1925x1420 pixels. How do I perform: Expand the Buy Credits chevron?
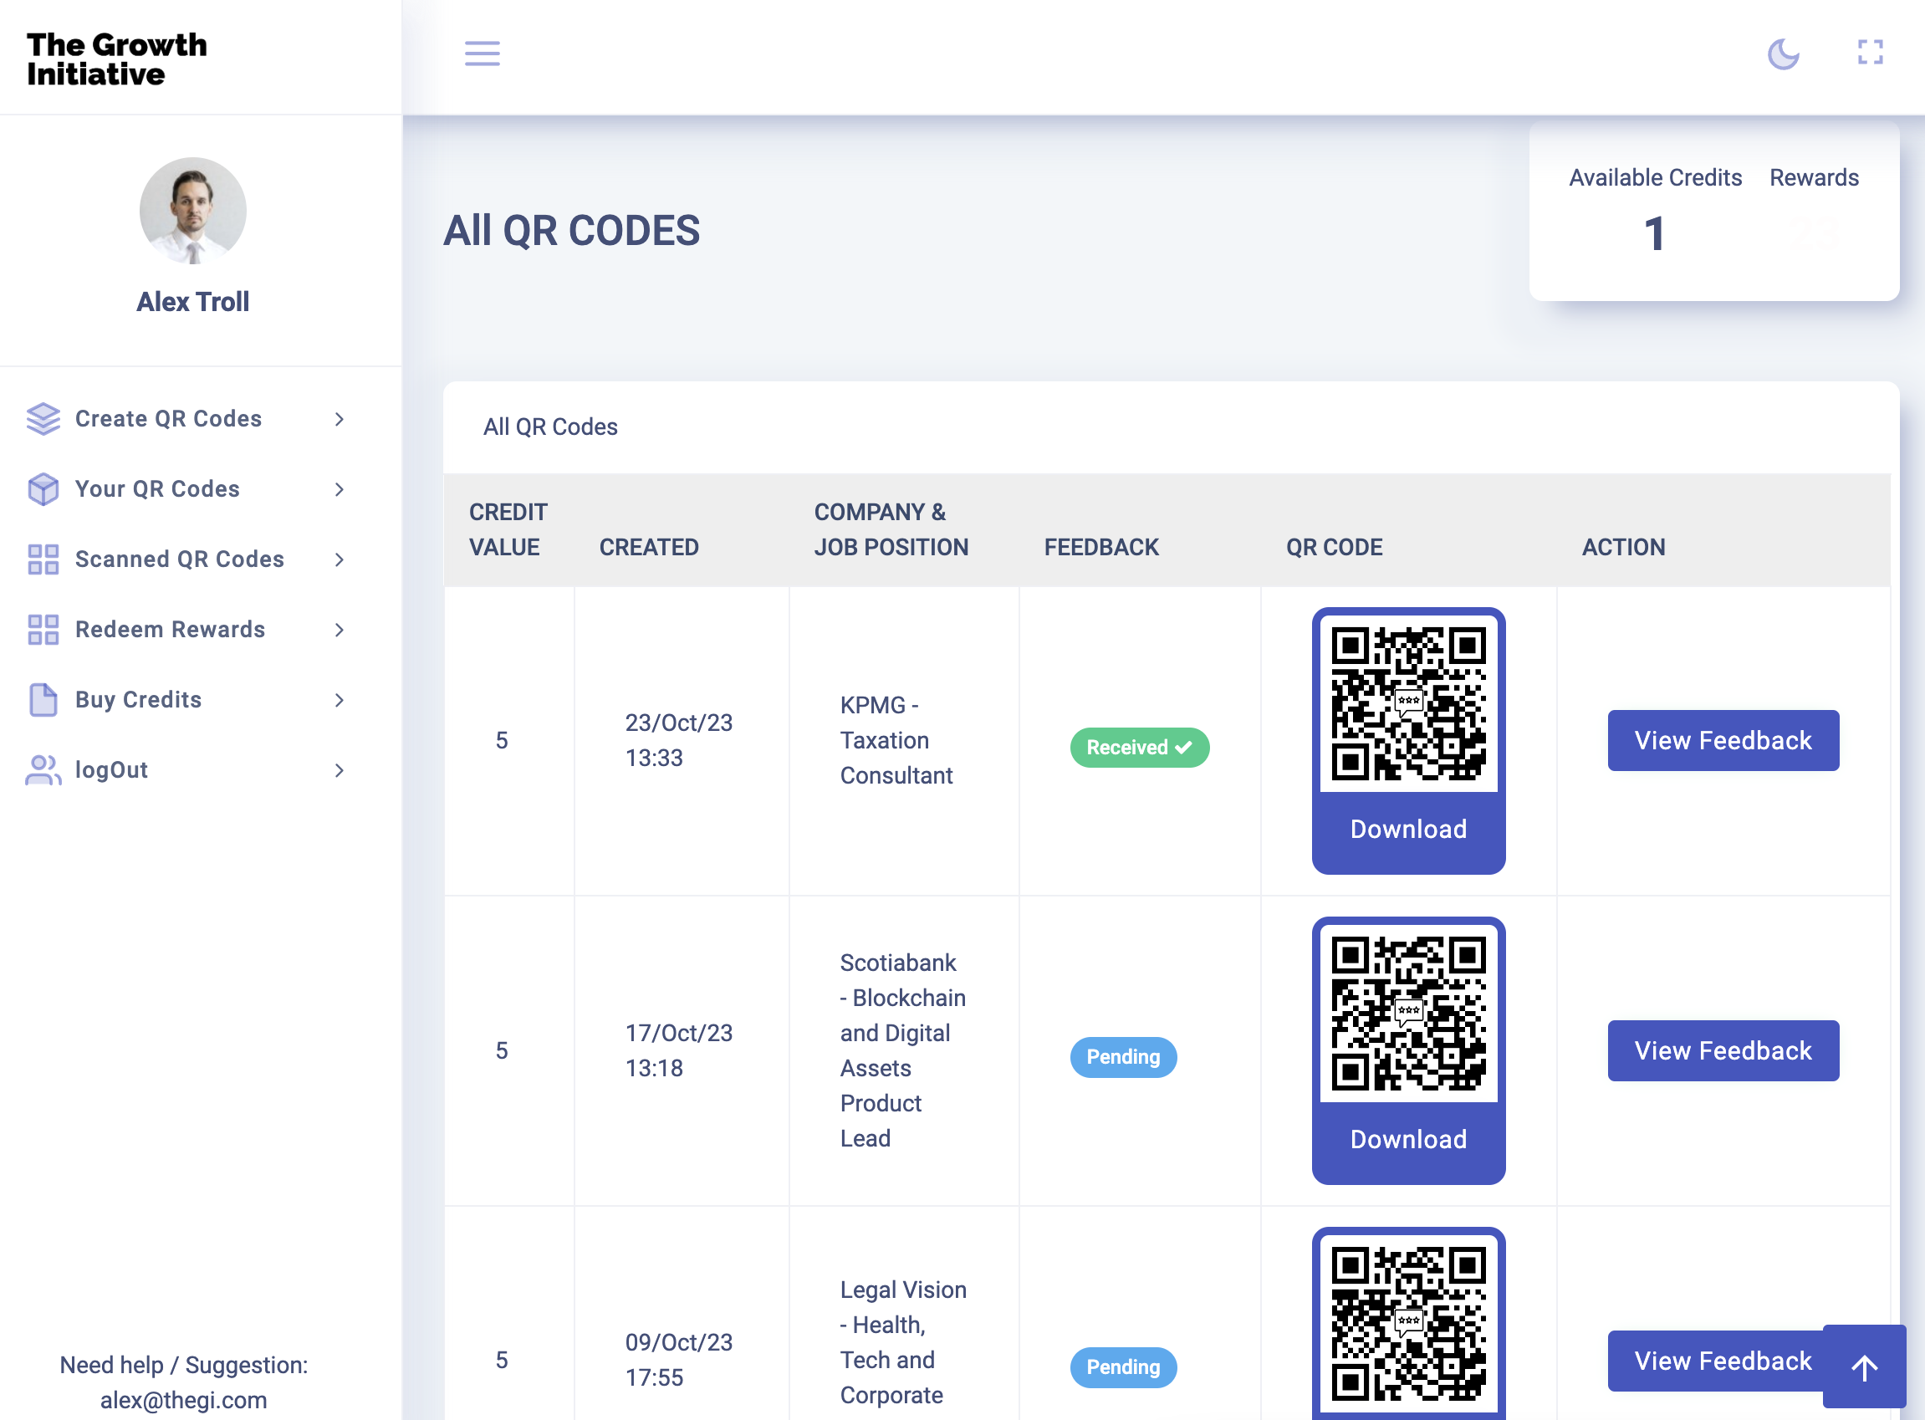click(340, 700)
